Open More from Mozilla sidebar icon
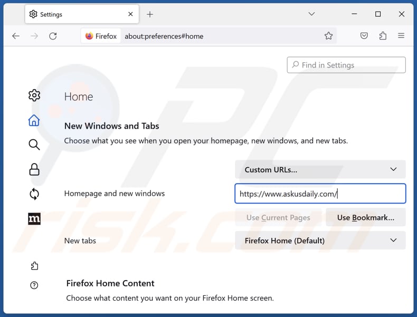 [x=34, y=219]
